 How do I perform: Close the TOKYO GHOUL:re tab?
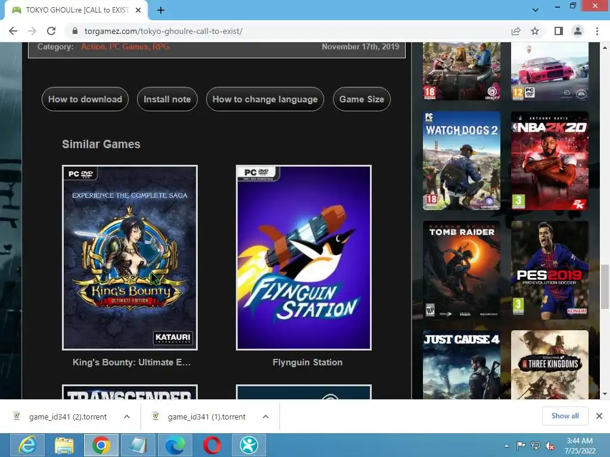tap(138, 10)
